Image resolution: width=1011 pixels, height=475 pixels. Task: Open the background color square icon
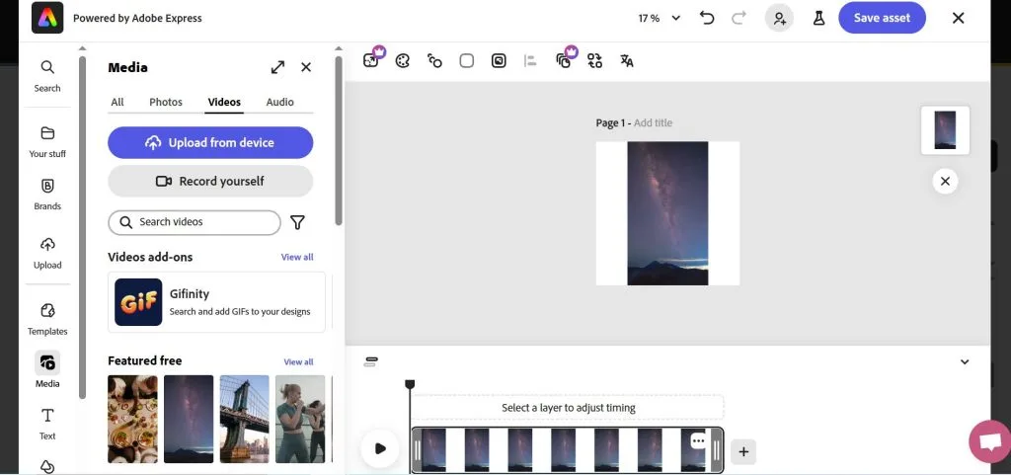coord(467,61)
